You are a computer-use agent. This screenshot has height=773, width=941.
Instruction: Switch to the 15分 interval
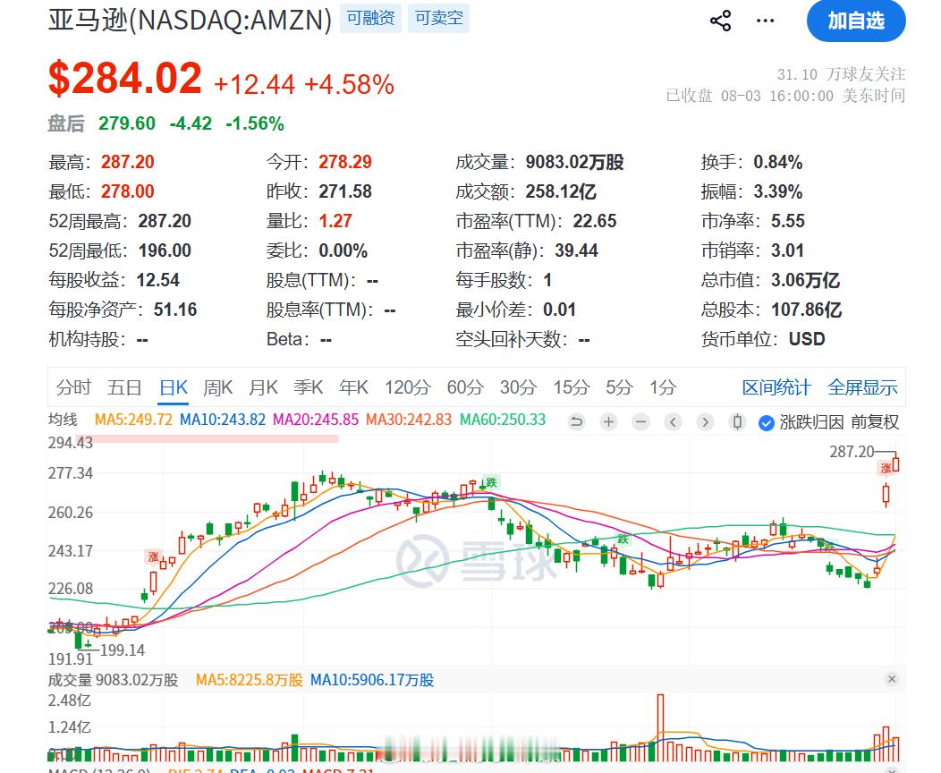point(572,387)
